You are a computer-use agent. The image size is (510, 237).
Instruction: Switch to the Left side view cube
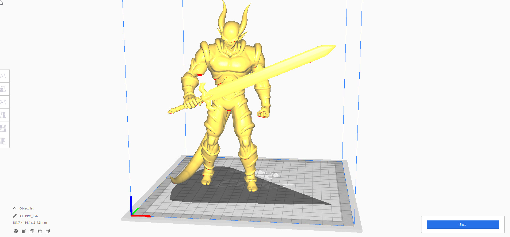tap(40, 231)
